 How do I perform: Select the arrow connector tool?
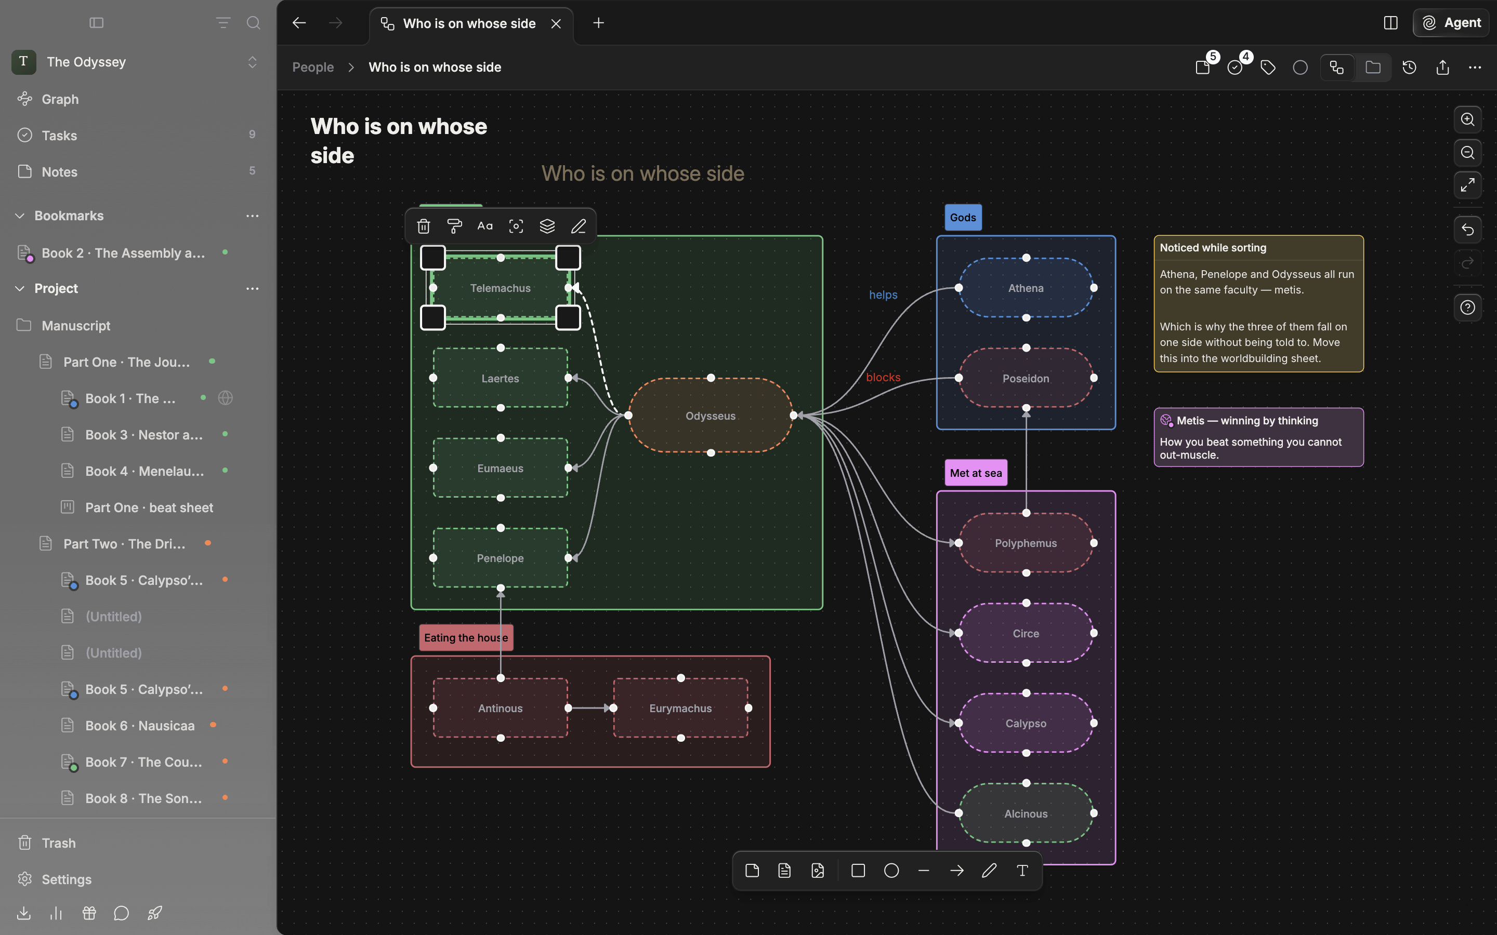[956, 871]
